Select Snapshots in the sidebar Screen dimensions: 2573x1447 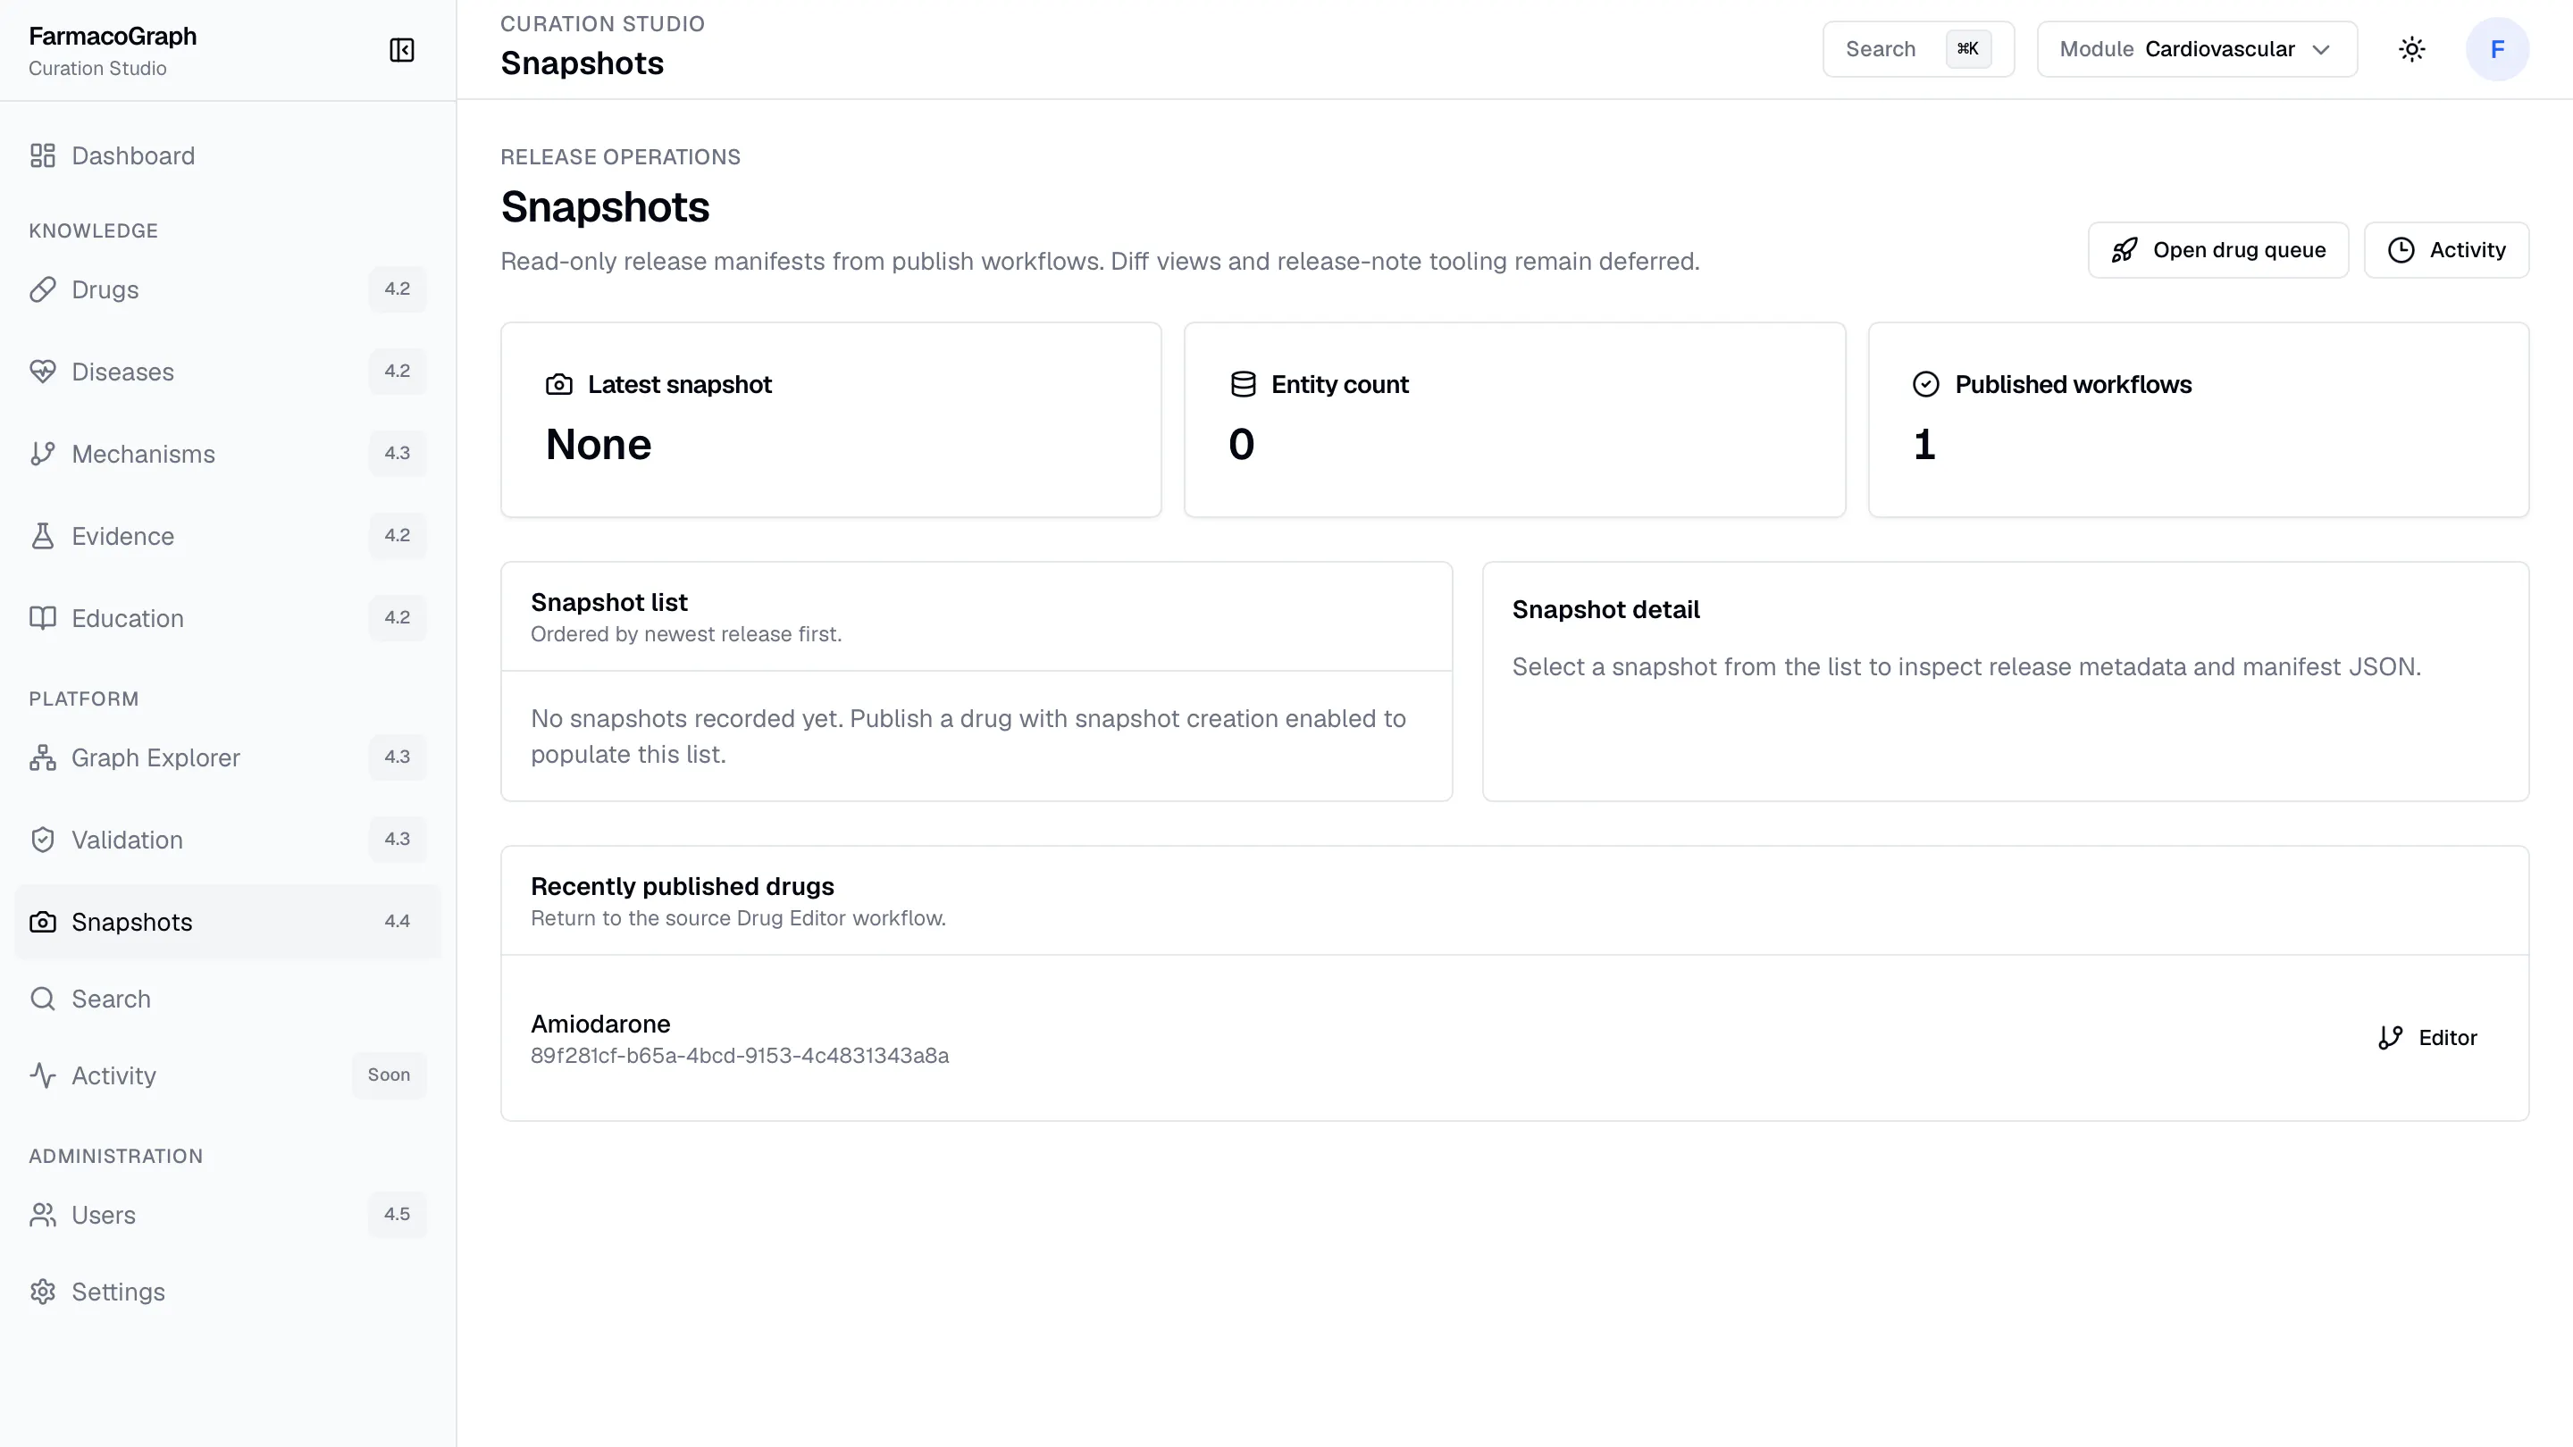228,922
